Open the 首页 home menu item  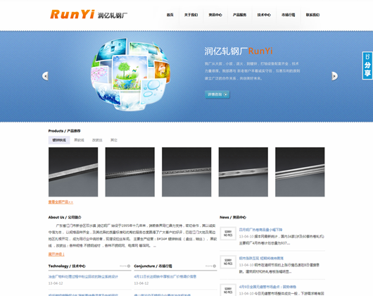pyautogui.click(x=170, y=15)
